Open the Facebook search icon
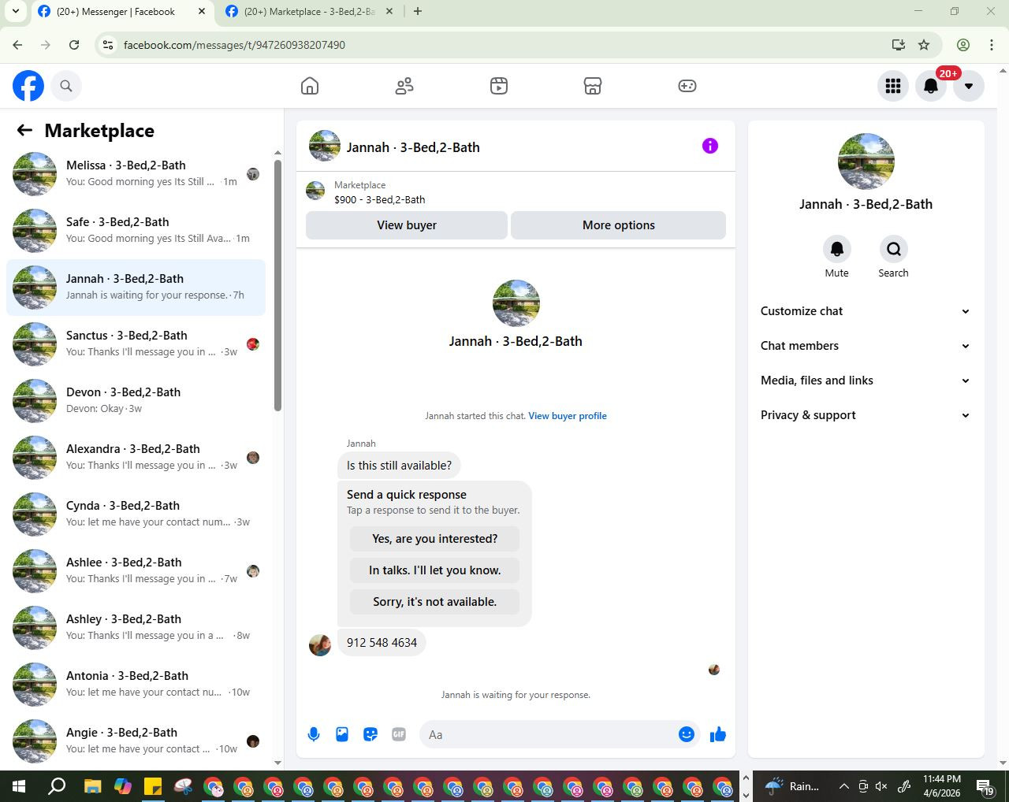 [x=66, y=86]
